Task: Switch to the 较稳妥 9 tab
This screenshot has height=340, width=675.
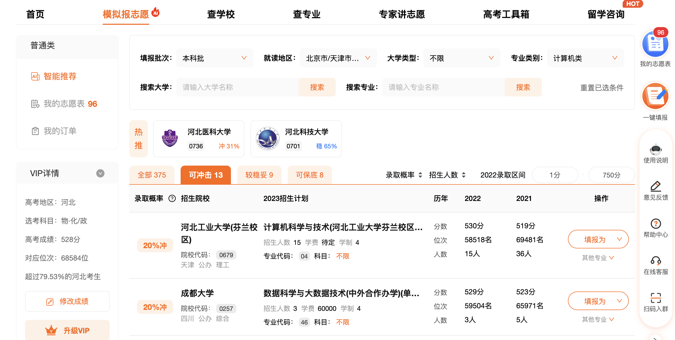Action: [259, 175]
